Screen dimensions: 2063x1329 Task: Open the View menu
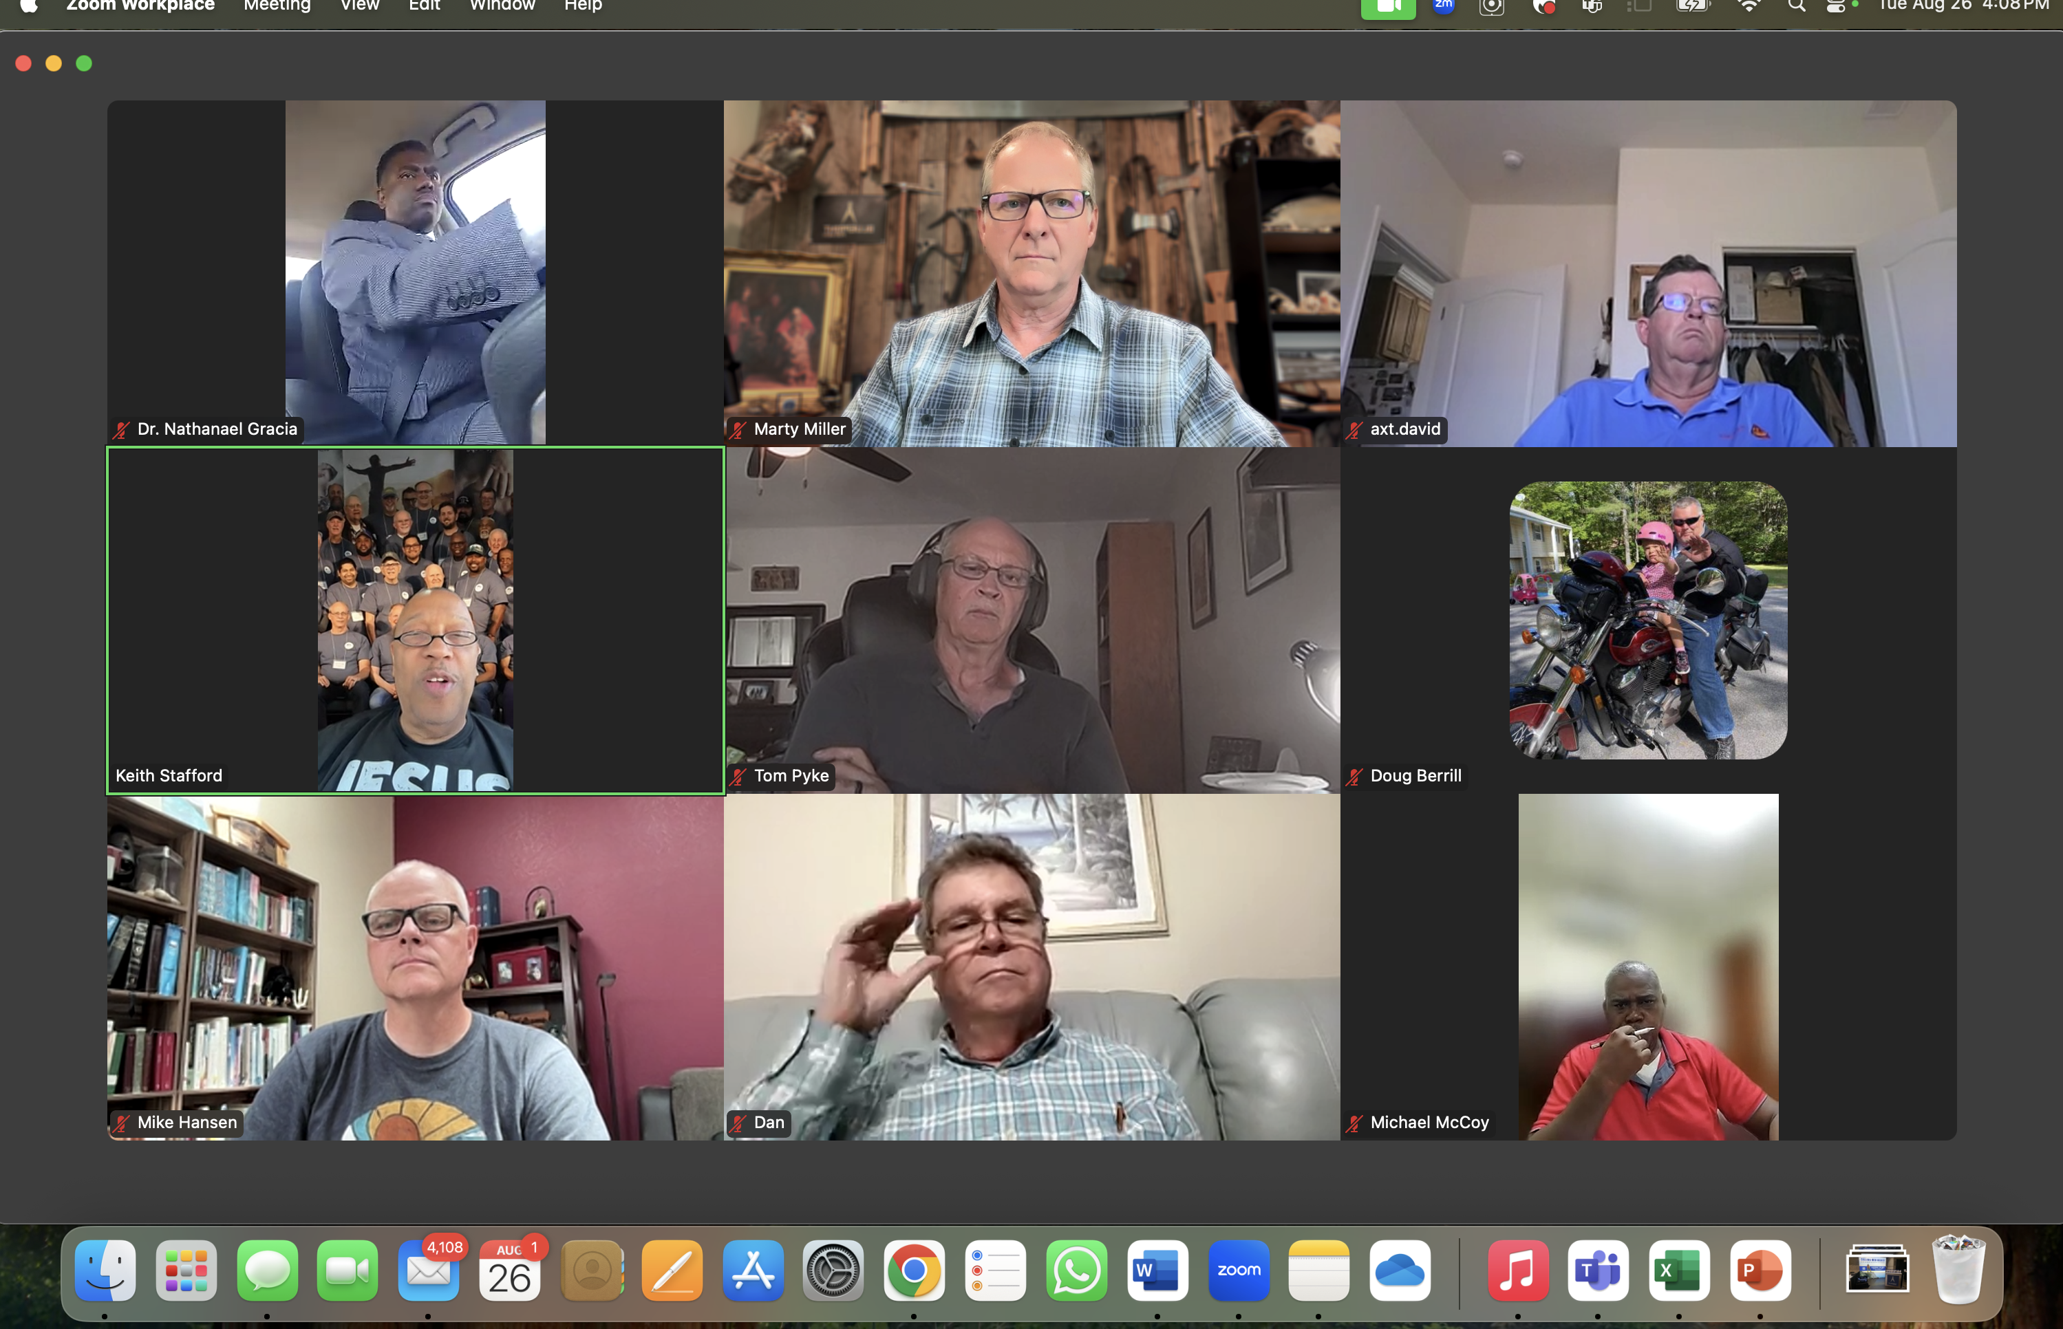pyautogui.click(x=359, y=6)
